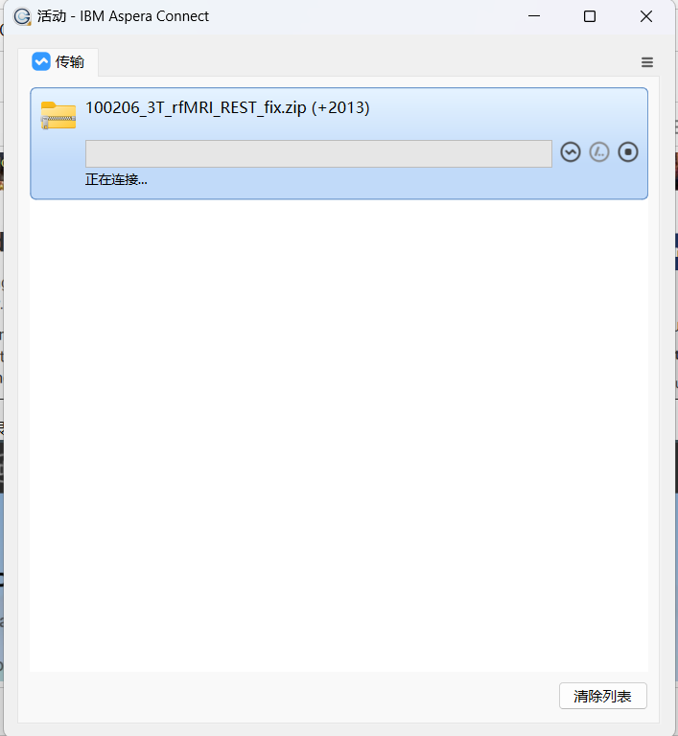Click the greyed-out open containing folder icon
The height and width of the screenshot is (736, 678).
pyautogui.click(x=599, y=152)
